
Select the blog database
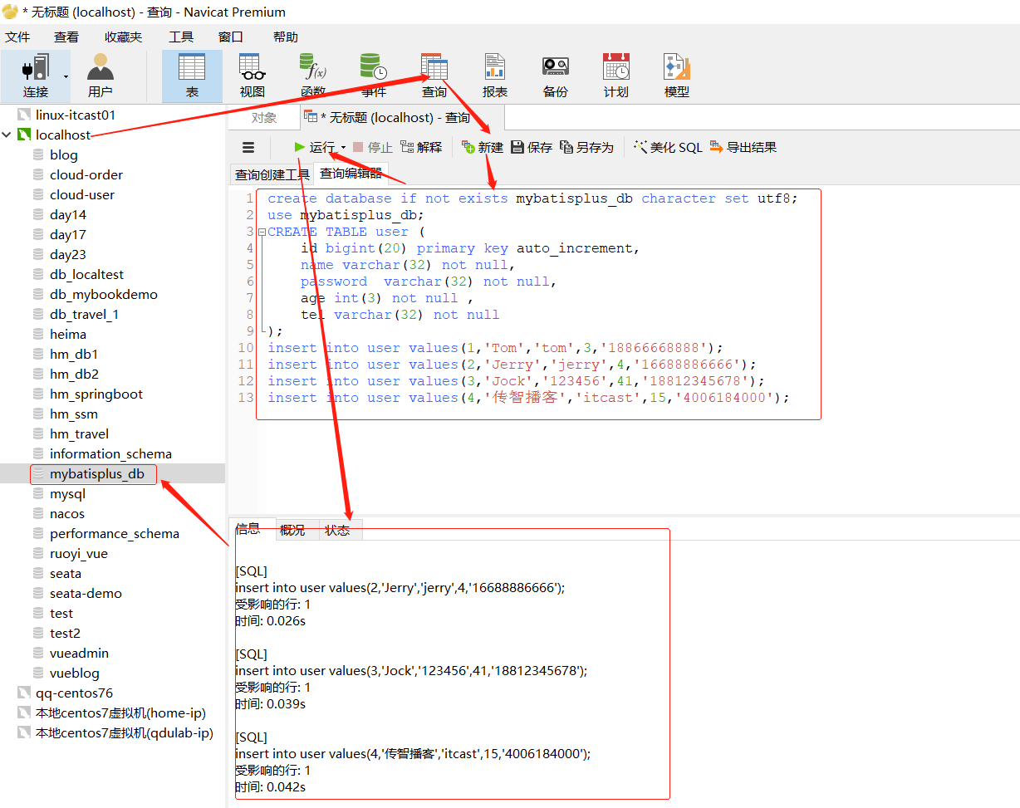point(64,154)
